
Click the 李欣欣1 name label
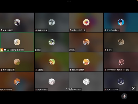(38, 50)
